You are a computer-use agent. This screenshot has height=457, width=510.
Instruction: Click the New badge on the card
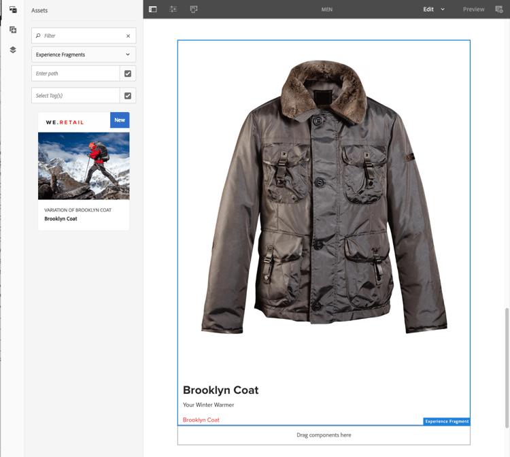[x=120, y=120]
